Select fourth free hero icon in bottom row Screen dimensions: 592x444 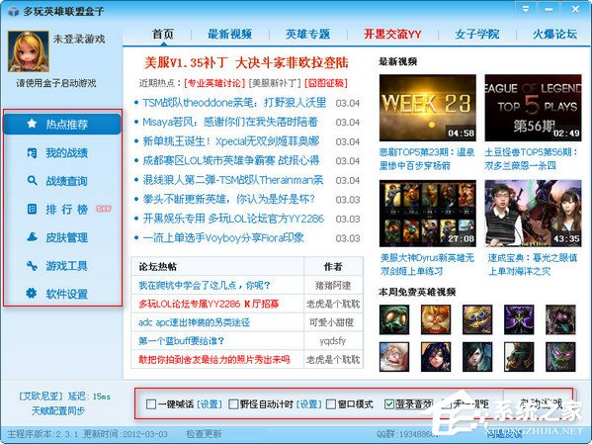(519, 357)
